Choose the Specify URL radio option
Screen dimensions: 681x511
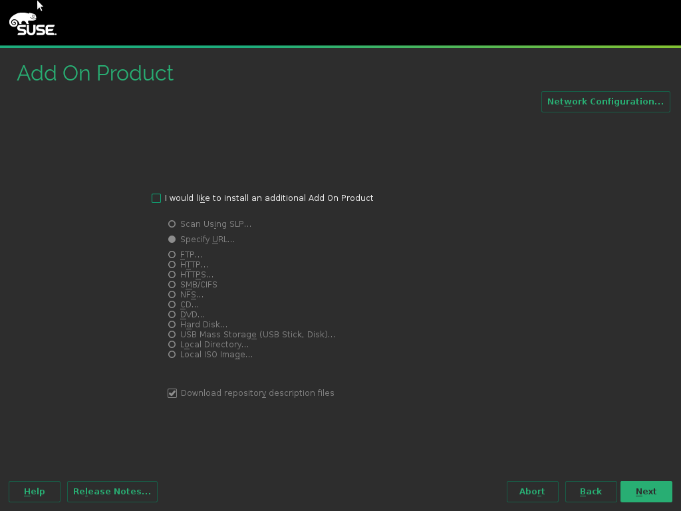click(172, 240)
